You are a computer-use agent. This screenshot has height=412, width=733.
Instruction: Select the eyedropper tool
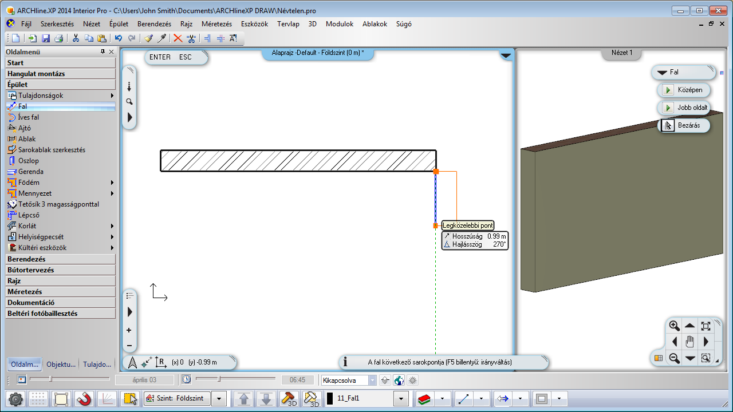coord(162,38)
